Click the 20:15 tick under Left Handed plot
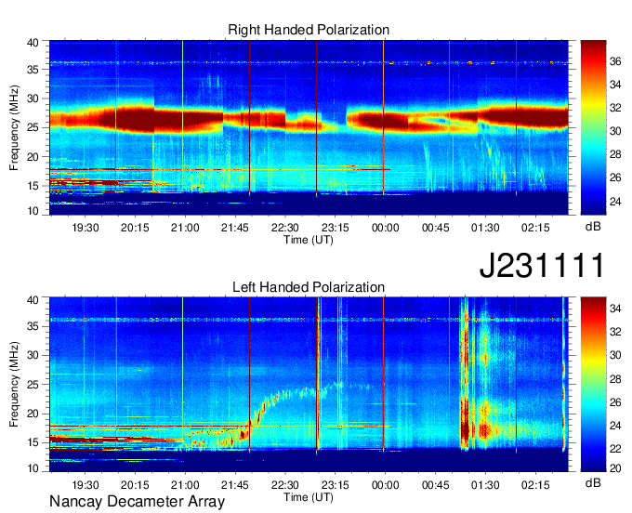Image resolution: width=632 pixels, height=513 pixels. pos(135,485)
